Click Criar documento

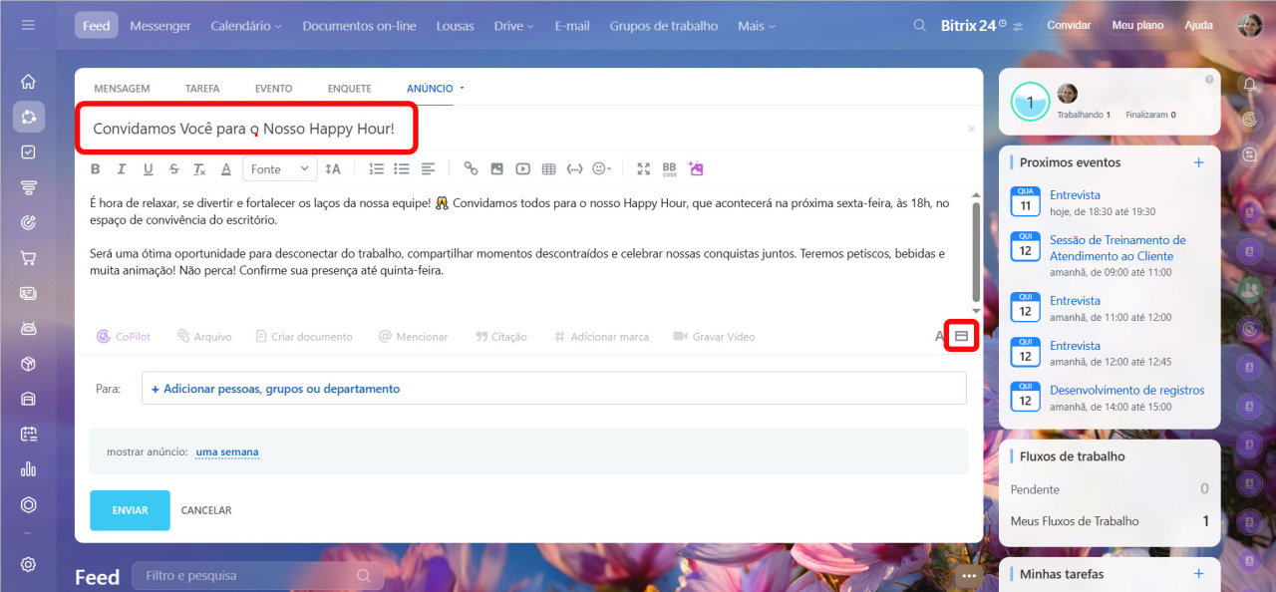(x=304, y=337)
